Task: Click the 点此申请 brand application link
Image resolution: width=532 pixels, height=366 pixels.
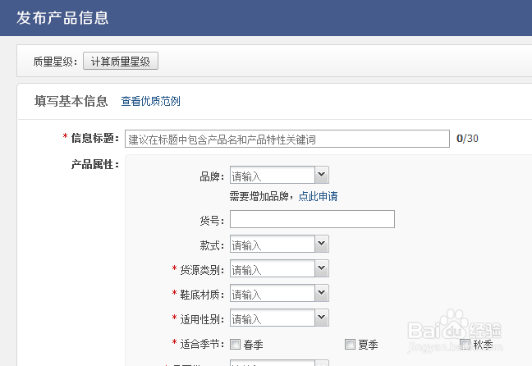Action: [318, 196]
